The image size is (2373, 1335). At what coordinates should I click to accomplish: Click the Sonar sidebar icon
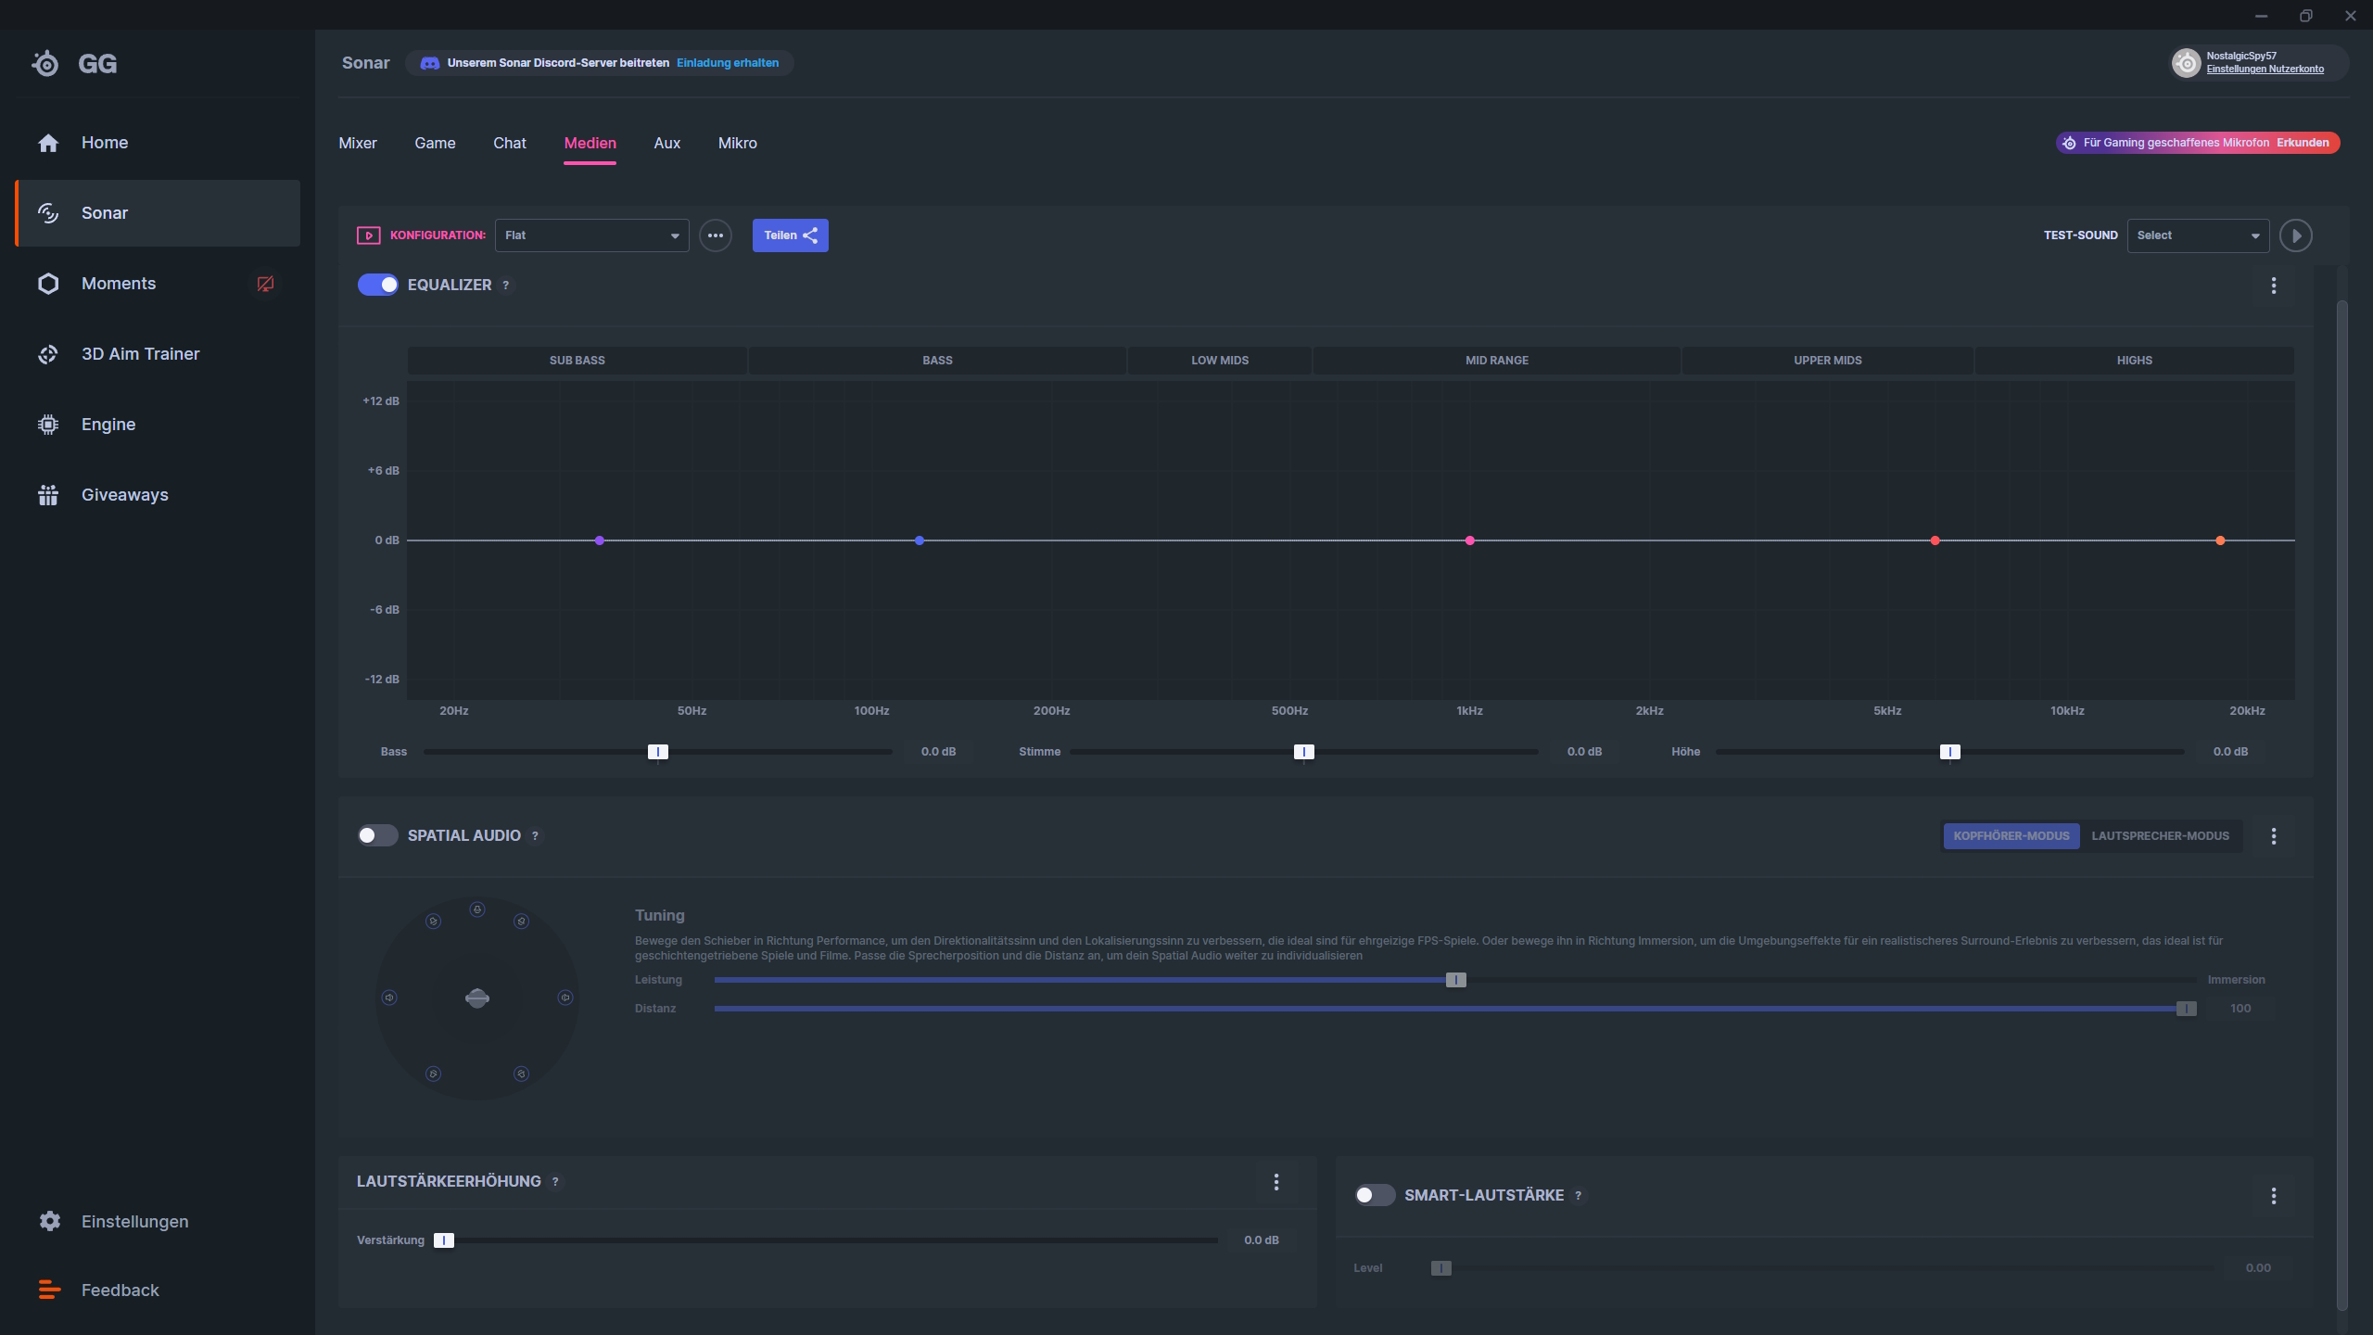49,212
